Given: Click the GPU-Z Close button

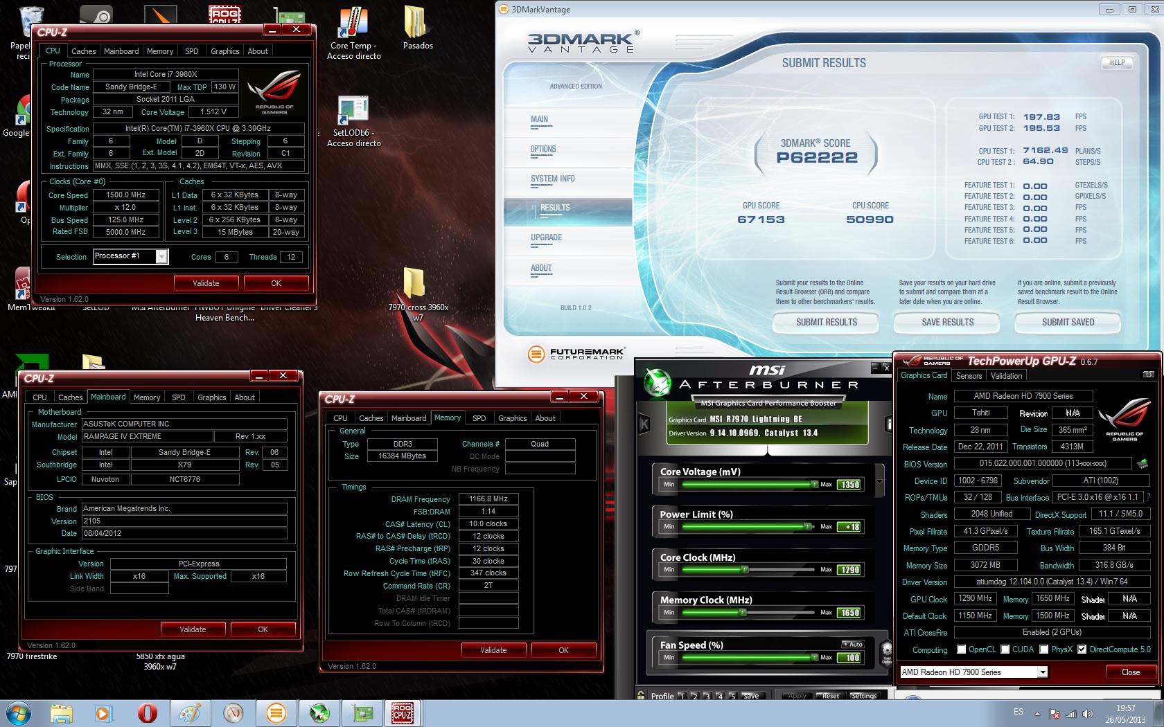Looking at the screenshot, I should click(1131, 672).
